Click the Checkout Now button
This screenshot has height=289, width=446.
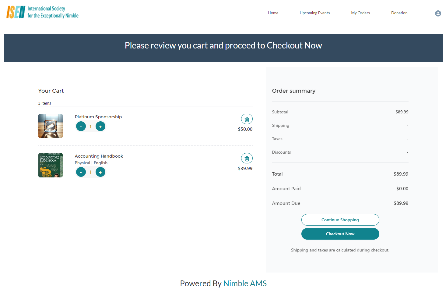point(340,234)
